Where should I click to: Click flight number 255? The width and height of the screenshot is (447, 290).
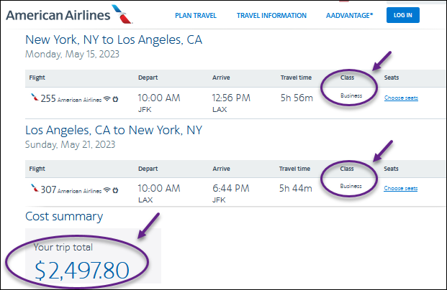tap(48, 98)
